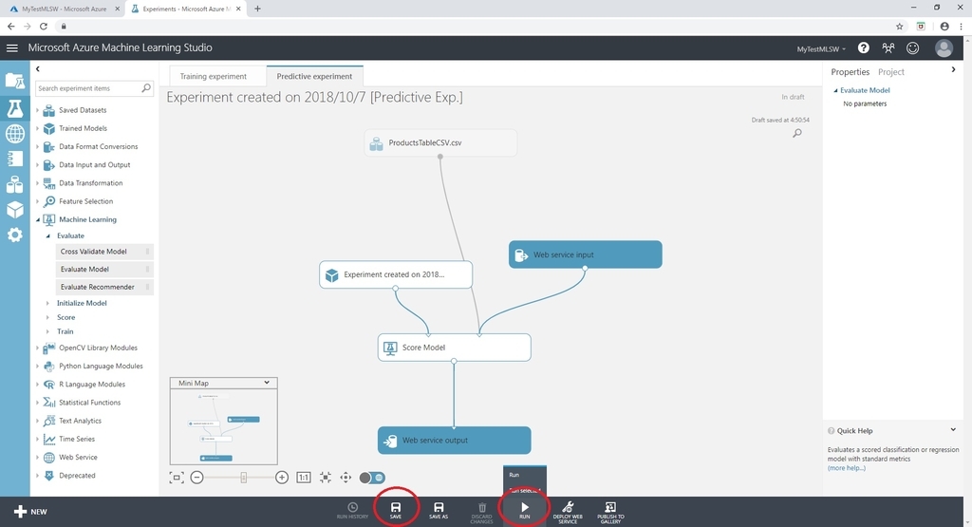Select the Cross Validate Model module
Image resolution: width=972 pixels, height=527 pixels.
(x=104, y=252)
